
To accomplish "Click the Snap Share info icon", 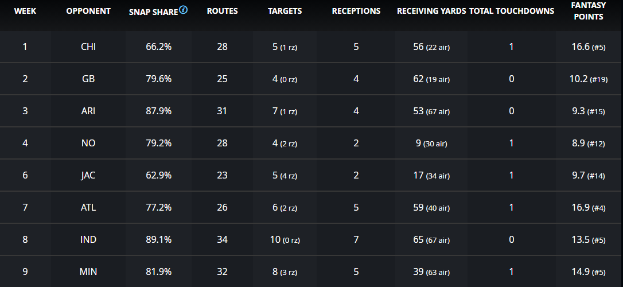I will click(184, 10).
